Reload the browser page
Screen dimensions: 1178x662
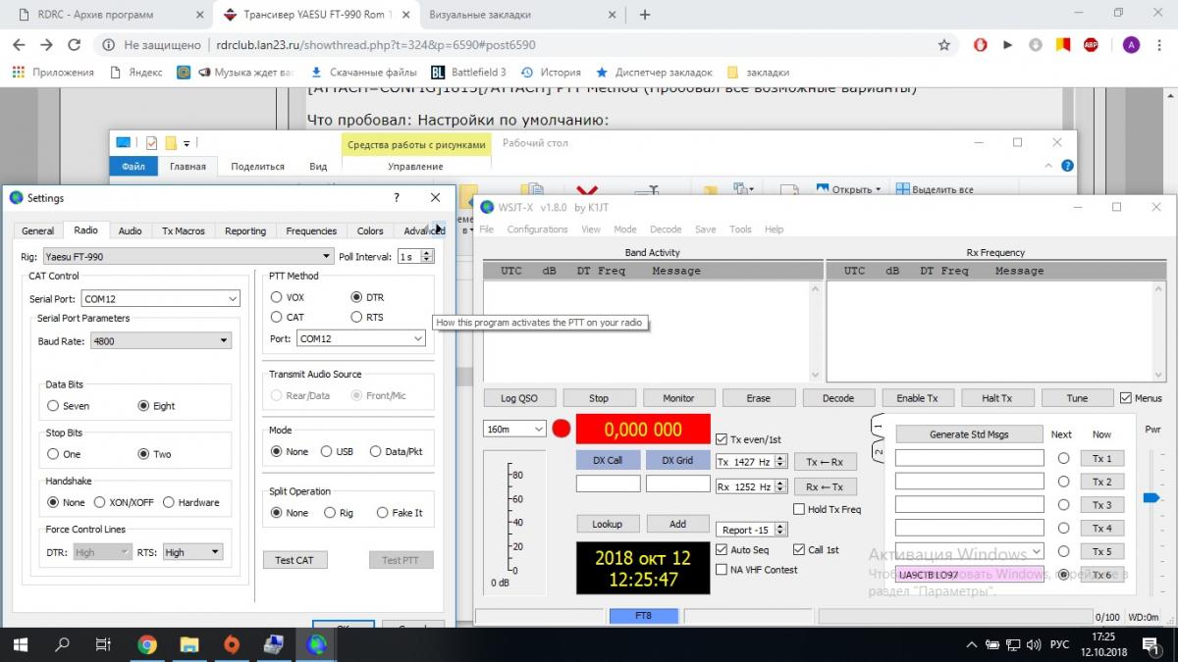tap(74, 45)
